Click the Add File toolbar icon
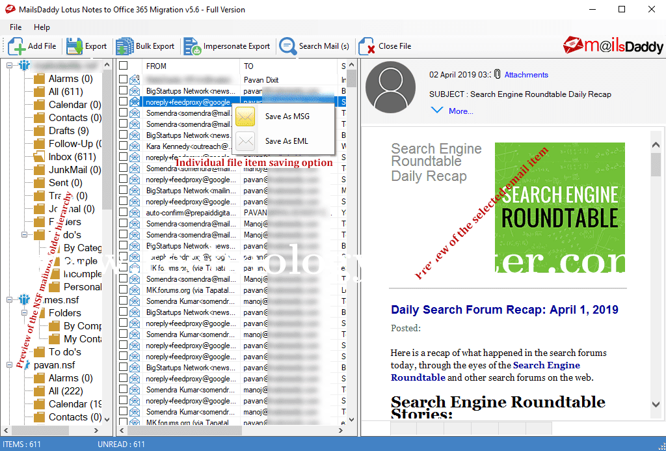 pos(16,46)
